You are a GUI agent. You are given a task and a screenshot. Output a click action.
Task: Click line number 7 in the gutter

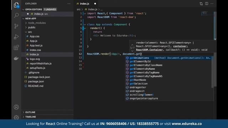pyautogui.click(x=81, y=36)
